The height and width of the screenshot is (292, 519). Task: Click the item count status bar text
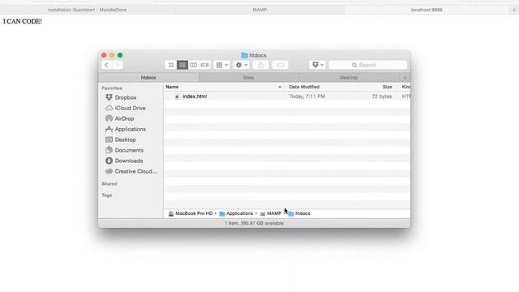254,223
